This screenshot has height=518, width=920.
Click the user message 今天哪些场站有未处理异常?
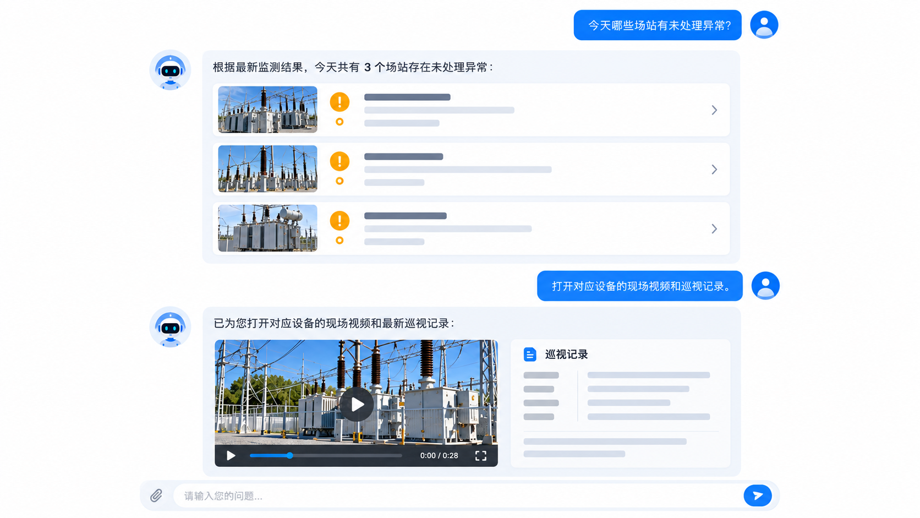coord(658,25)
